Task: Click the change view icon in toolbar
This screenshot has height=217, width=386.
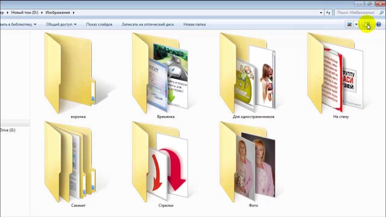Action: [350, 24]
